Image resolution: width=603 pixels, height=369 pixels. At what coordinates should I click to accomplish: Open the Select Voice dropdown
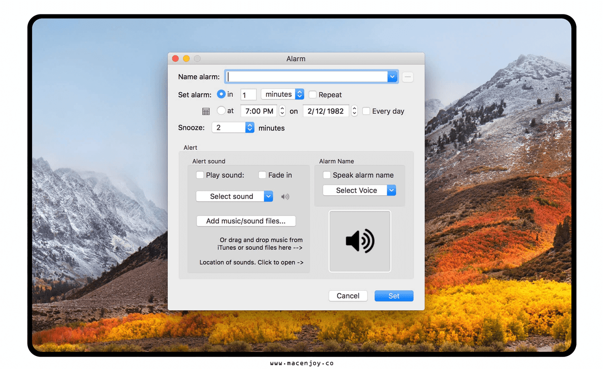[359, 190]
